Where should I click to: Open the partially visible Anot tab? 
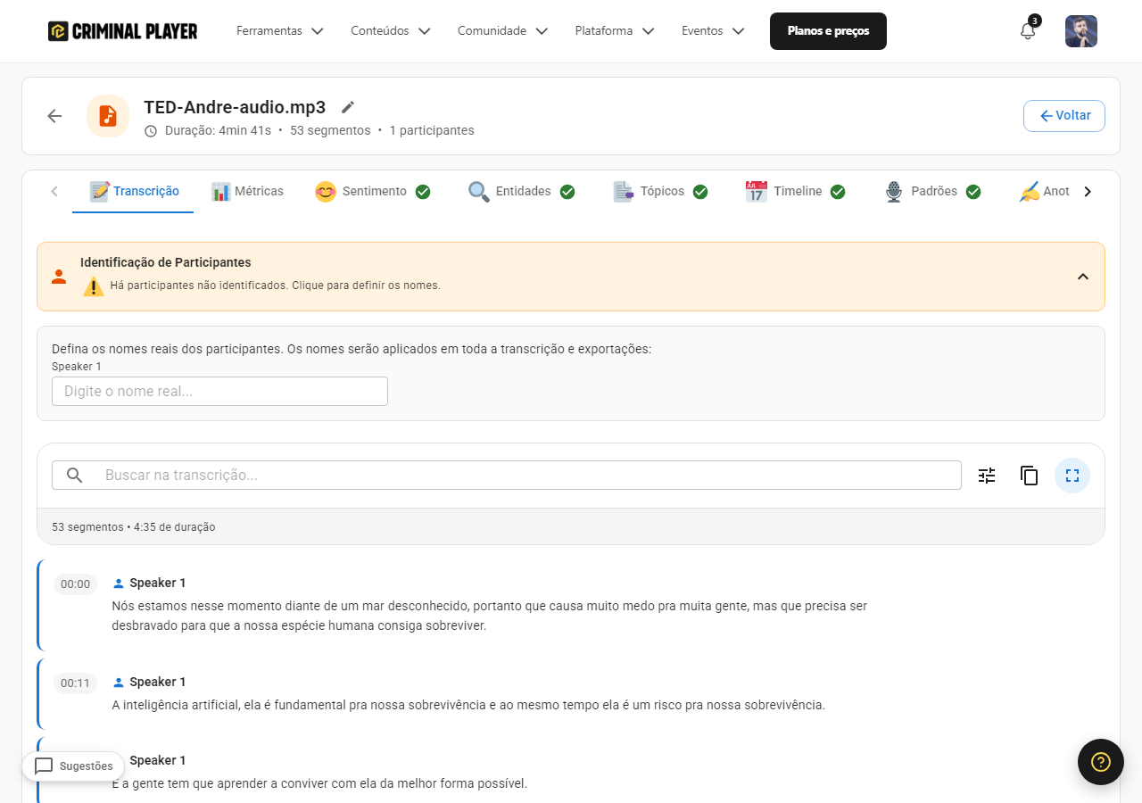tap(1045, 192)
